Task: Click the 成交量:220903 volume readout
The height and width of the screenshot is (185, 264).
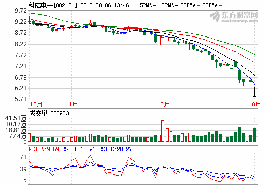Action: tap(49, 113)
